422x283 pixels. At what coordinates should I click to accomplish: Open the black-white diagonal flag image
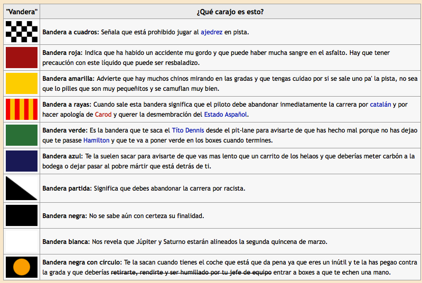[21, 188]
